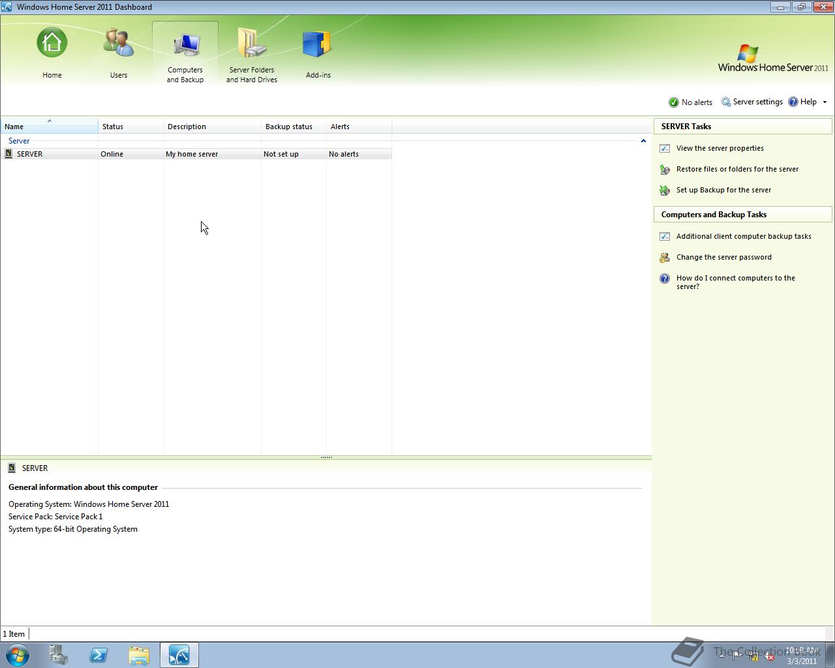Click the blue Help question icon

click(793, 102)
